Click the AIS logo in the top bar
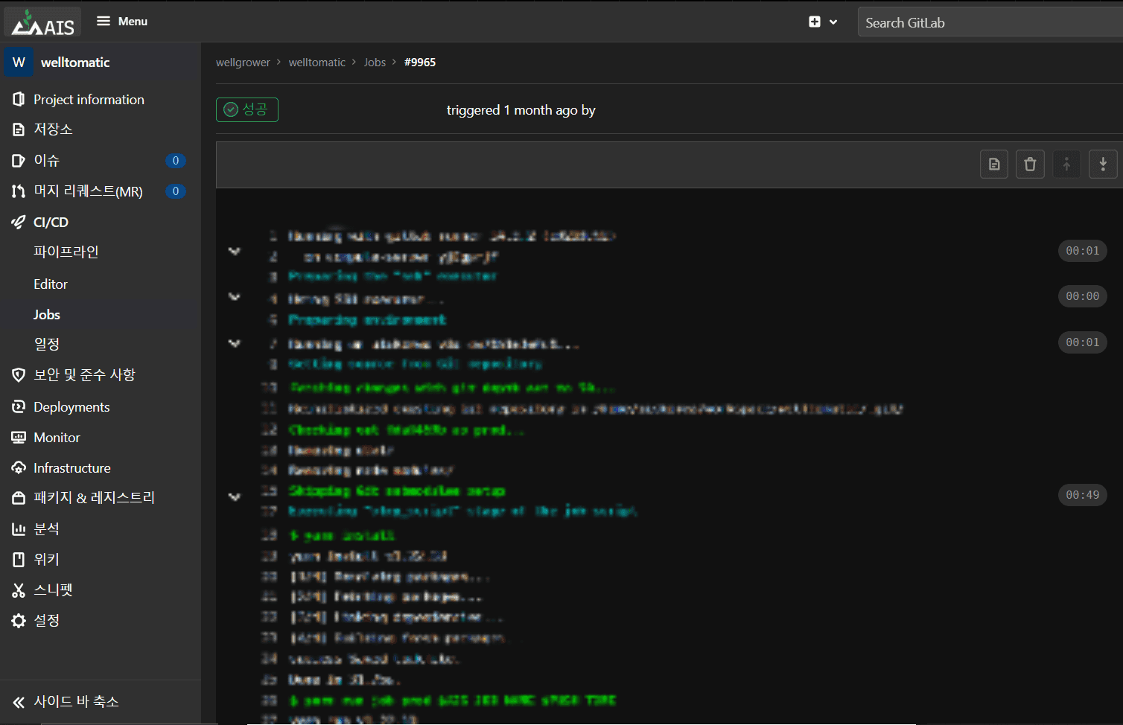The height and width of the screenshot is (725, 1123). (x=43, y=22)
